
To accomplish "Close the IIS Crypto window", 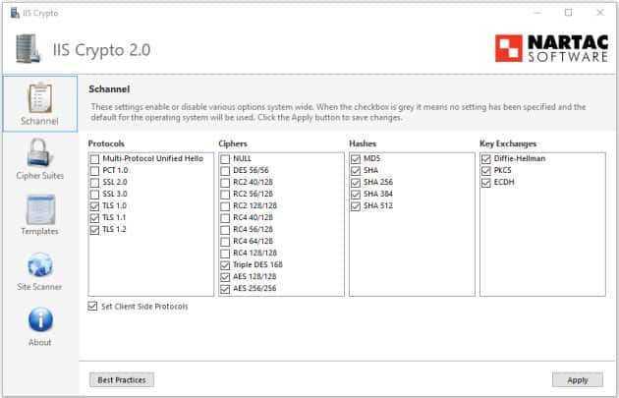I will coord(600,13).
